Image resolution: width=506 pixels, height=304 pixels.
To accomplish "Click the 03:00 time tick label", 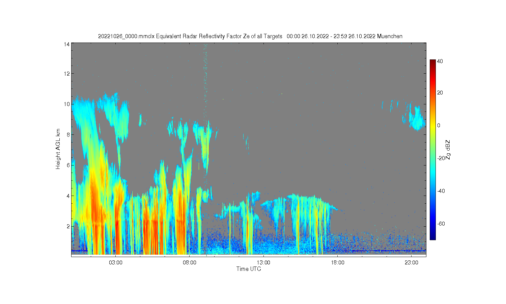I will tap(116, 262).
